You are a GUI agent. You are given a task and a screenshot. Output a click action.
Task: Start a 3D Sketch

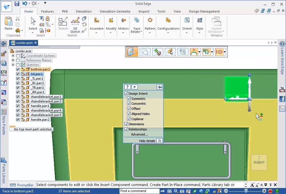(75, 21)
